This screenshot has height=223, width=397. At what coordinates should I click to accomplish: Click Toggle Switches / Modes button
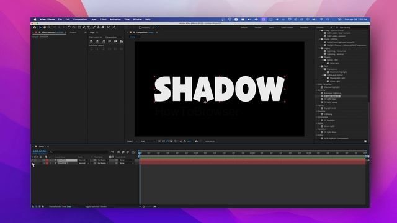pyautogui.click(x=96, y=206)
